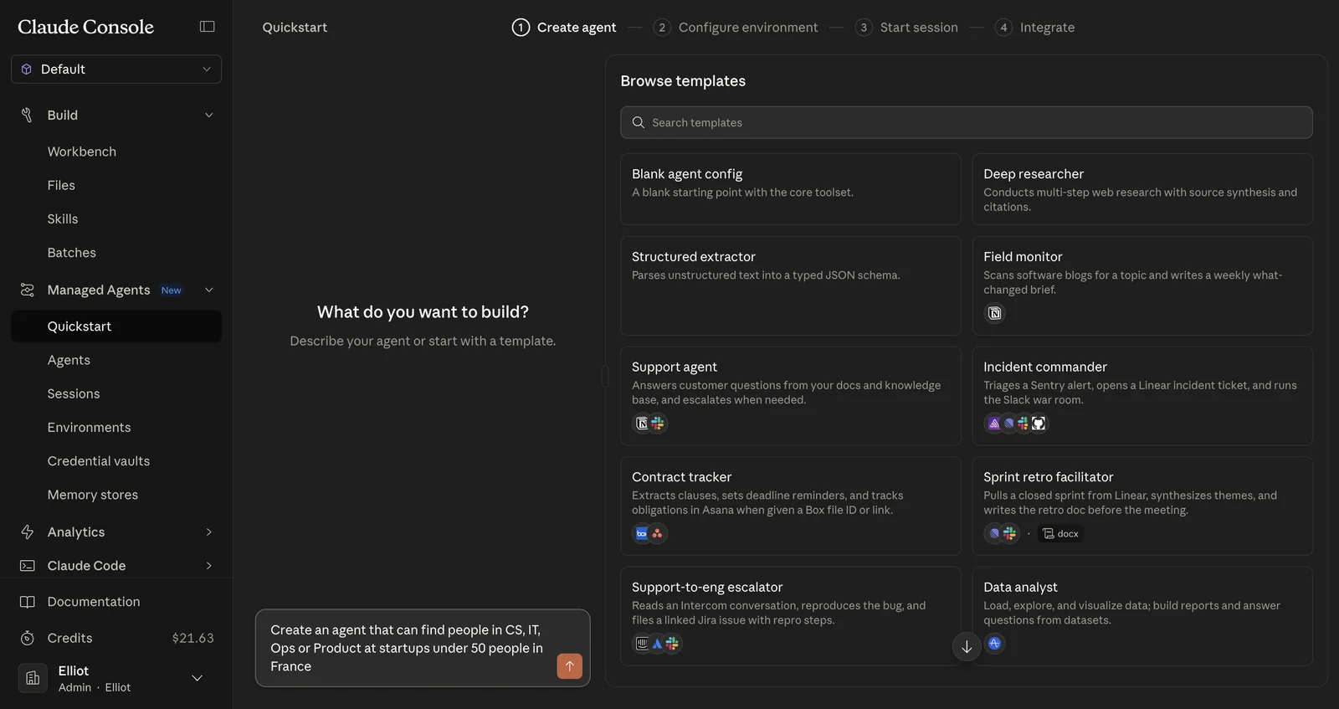This screenshot has height=709, width=1339.
Task: Collapse the sidebar with the panel icon
Action: click(208, 27)
